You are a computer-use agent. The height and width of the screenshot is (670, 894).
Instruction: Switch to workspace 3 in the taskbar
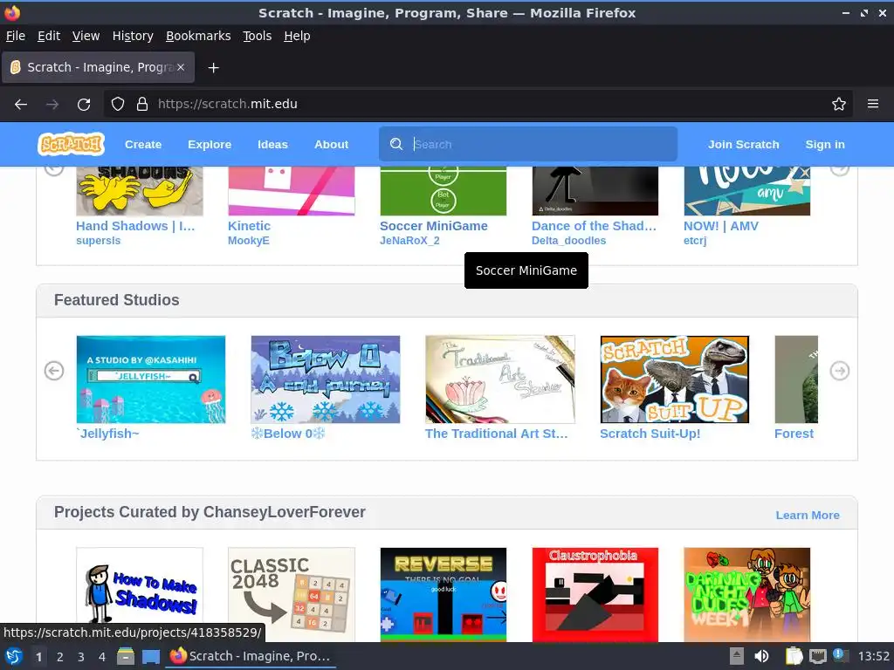coord(81,657)
